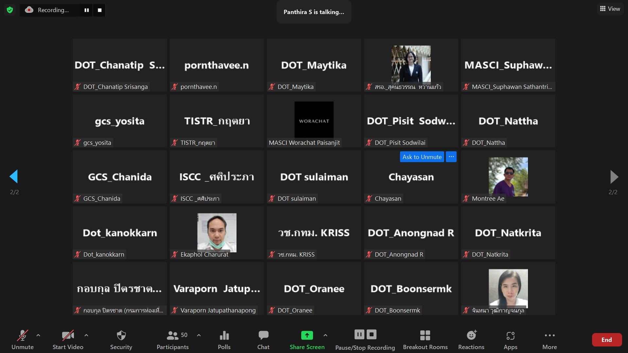Open the View layout menu
The width and height of the screenshot is (628, 353).
(x=610, y=9)
